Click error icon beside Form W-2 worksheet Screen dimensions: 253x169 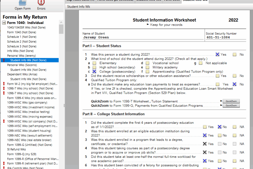tap(4, 84)
